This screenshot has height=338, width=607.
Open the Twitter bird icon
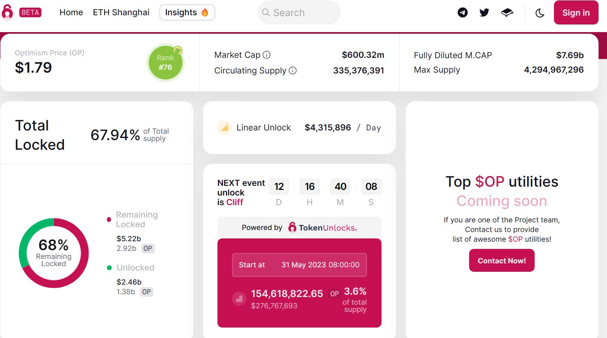point(484,12)
